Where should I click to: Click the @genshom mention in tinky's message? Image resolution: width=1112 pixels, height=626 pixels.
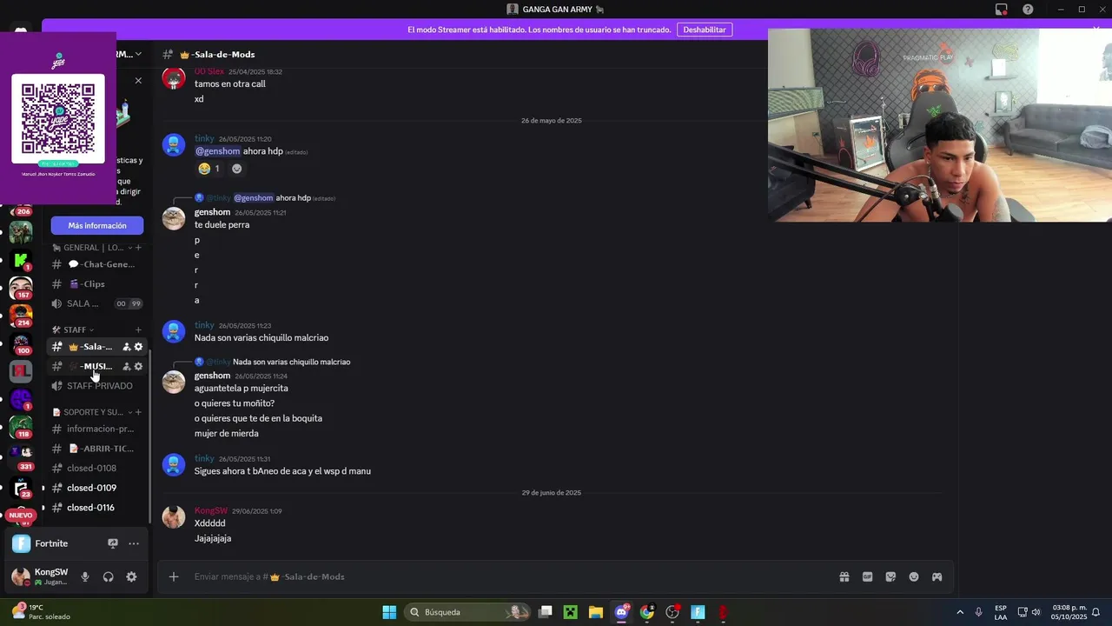coord(217,151)
